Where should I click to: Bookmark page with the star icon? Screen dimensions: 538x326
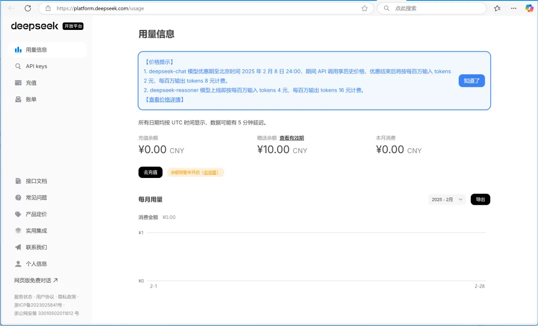coord(364,8)
